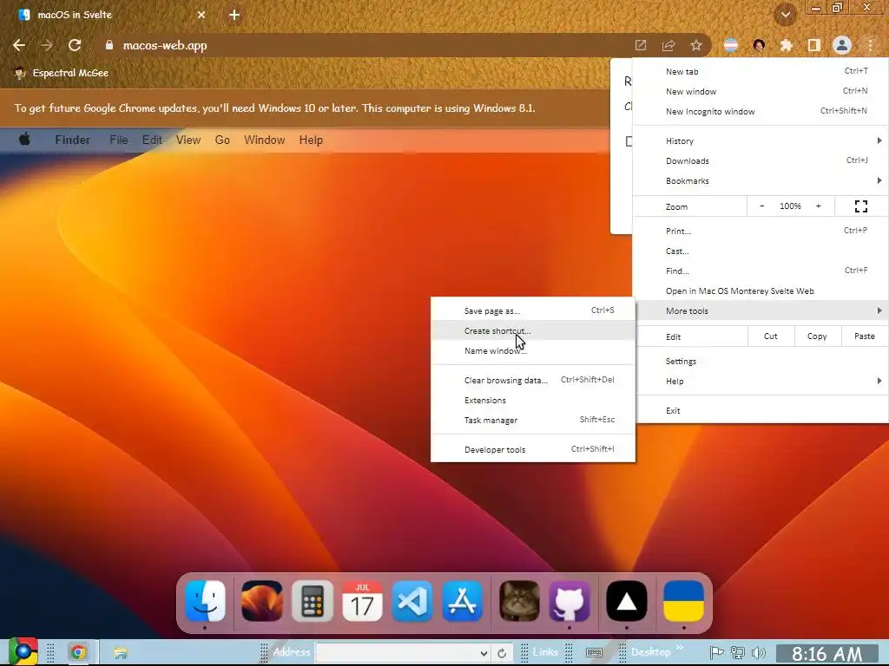Click the Windows Start button
889x666 pixels.
(23, 651)
